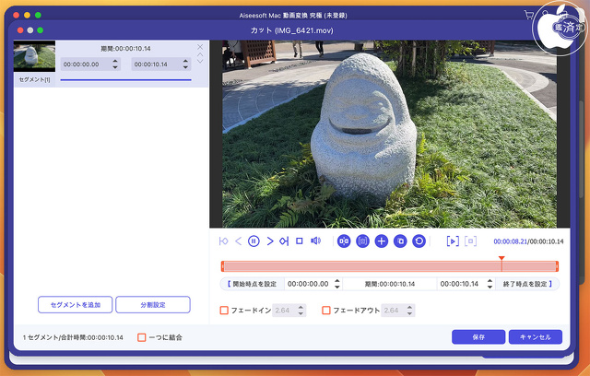Click the 00:00:10.14 end field under the timeline
590x376 pixels.
[459, 284]
